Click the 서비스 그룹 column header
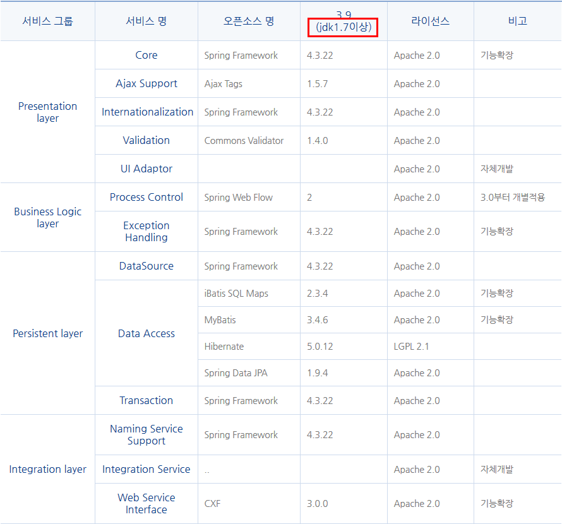 (47, 21)
